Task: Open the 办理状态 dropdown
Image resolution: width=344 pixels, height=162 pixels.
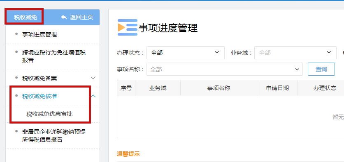Action: [x=186, y=53]
